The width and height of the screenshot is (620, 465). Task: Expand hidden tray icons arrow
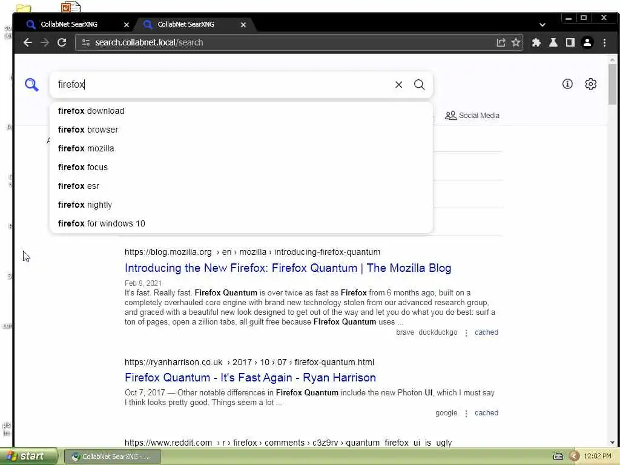tap(574, 457)
